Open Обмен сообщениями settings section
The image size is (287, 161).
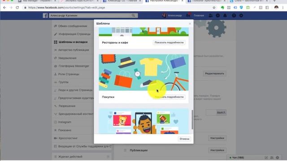point(73,26)
